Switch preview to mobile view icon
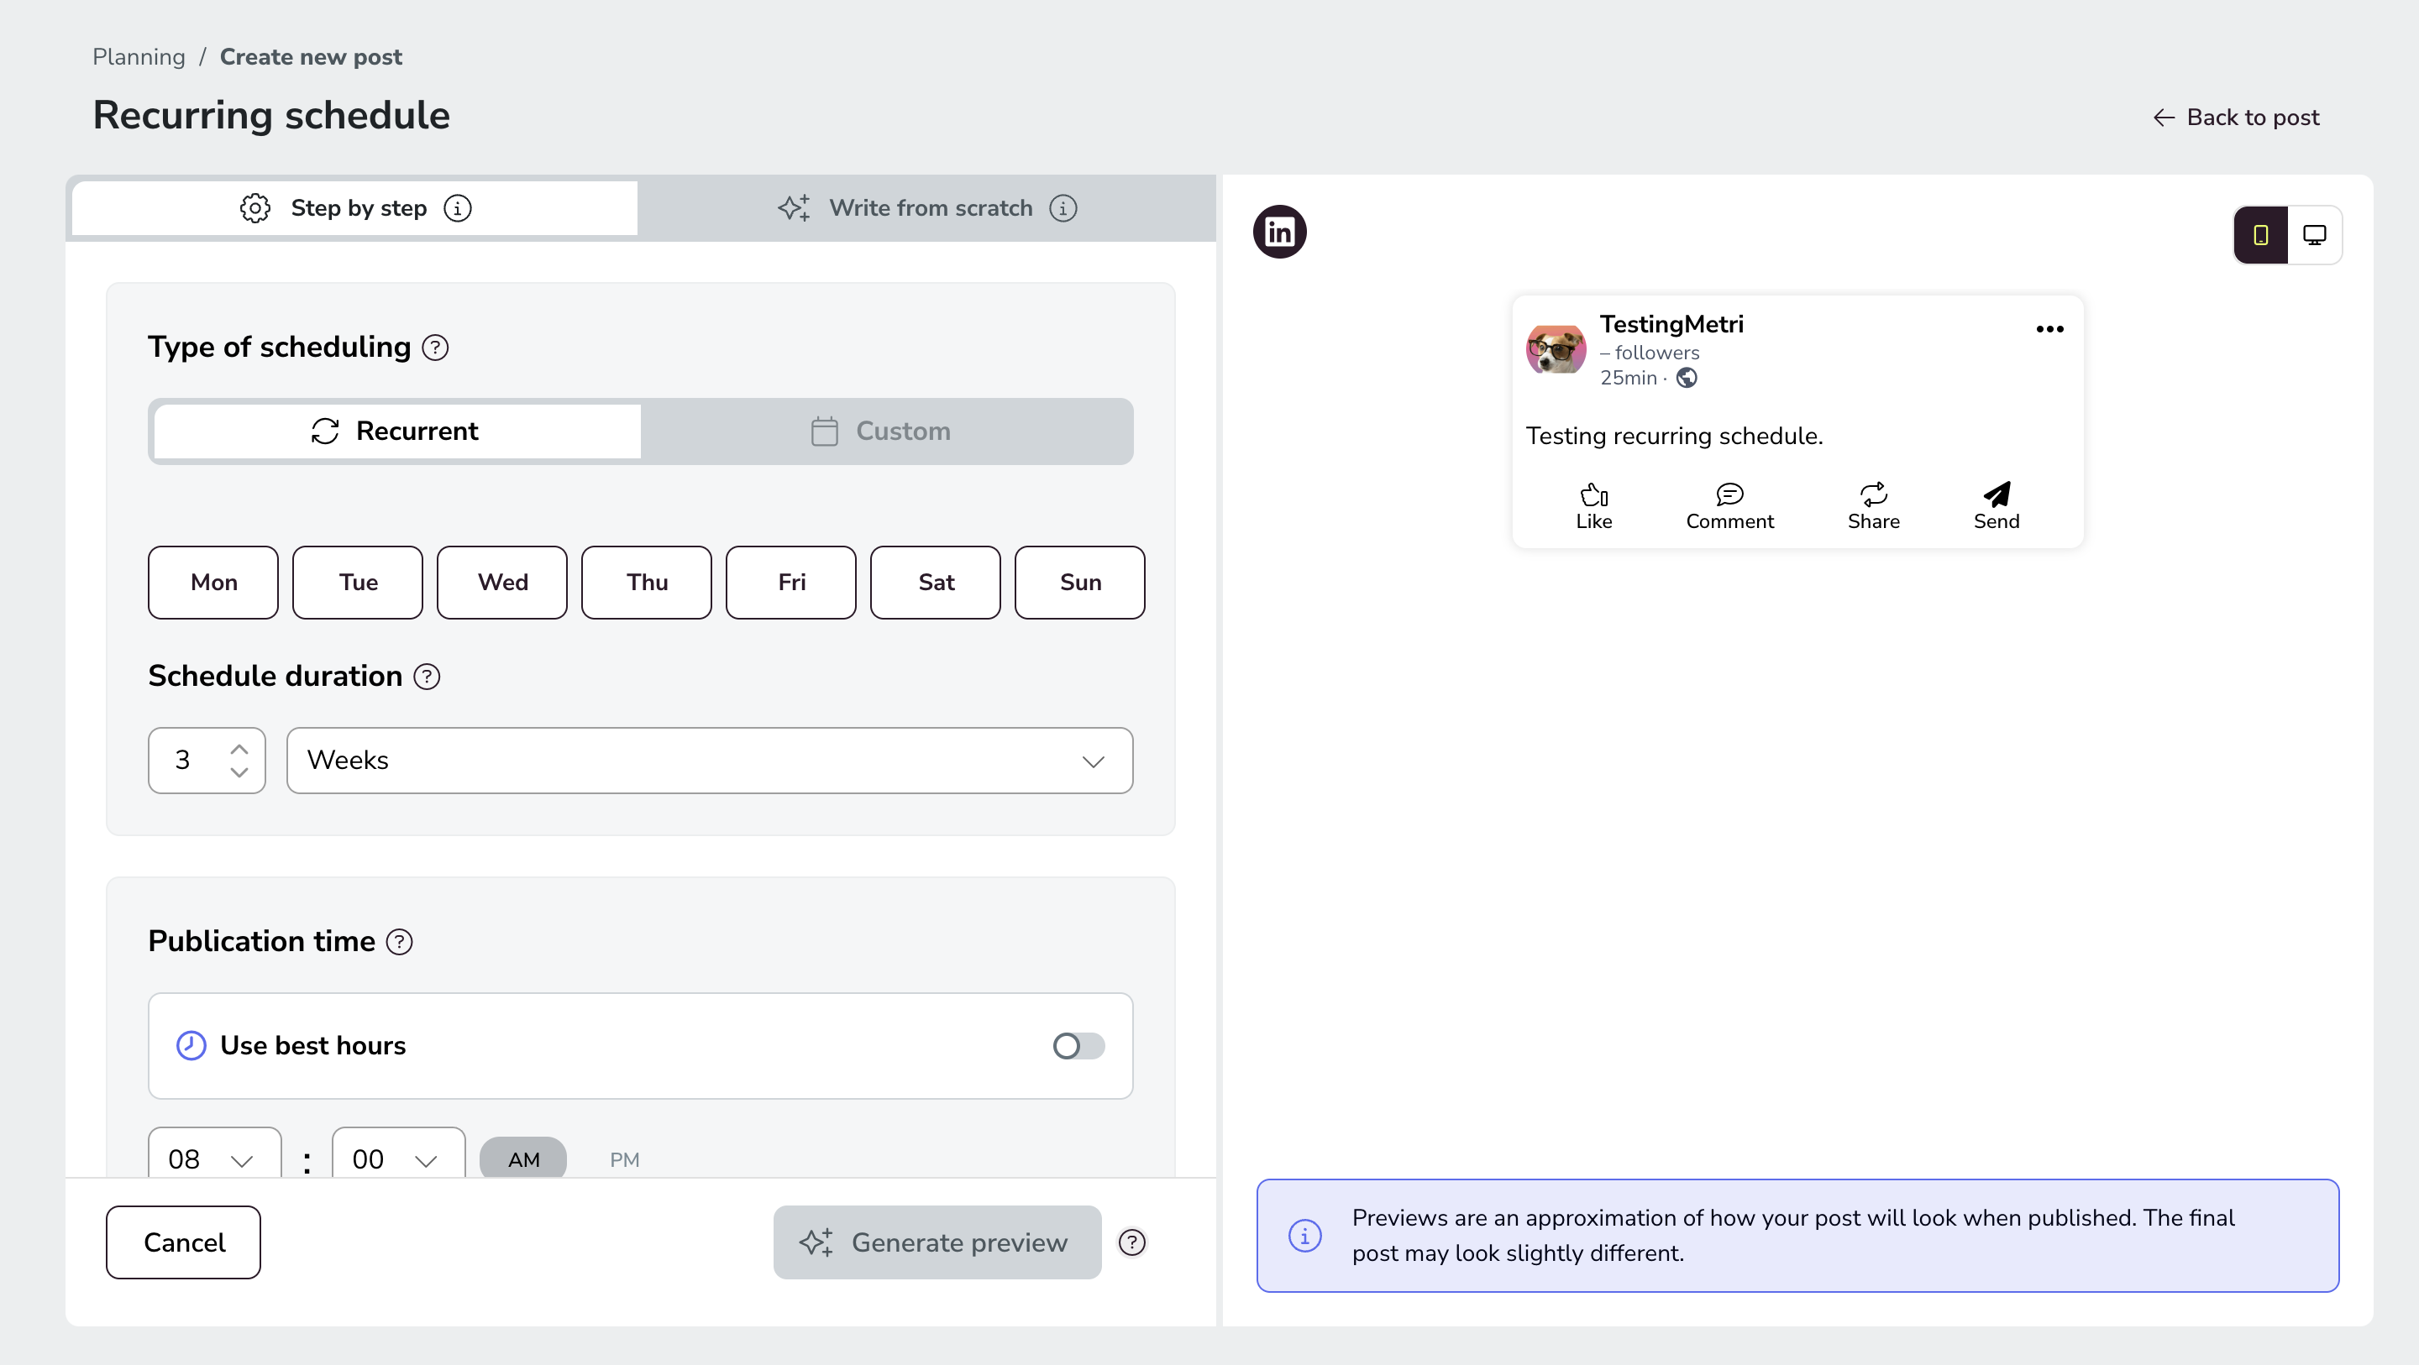 coord(2260,235)
